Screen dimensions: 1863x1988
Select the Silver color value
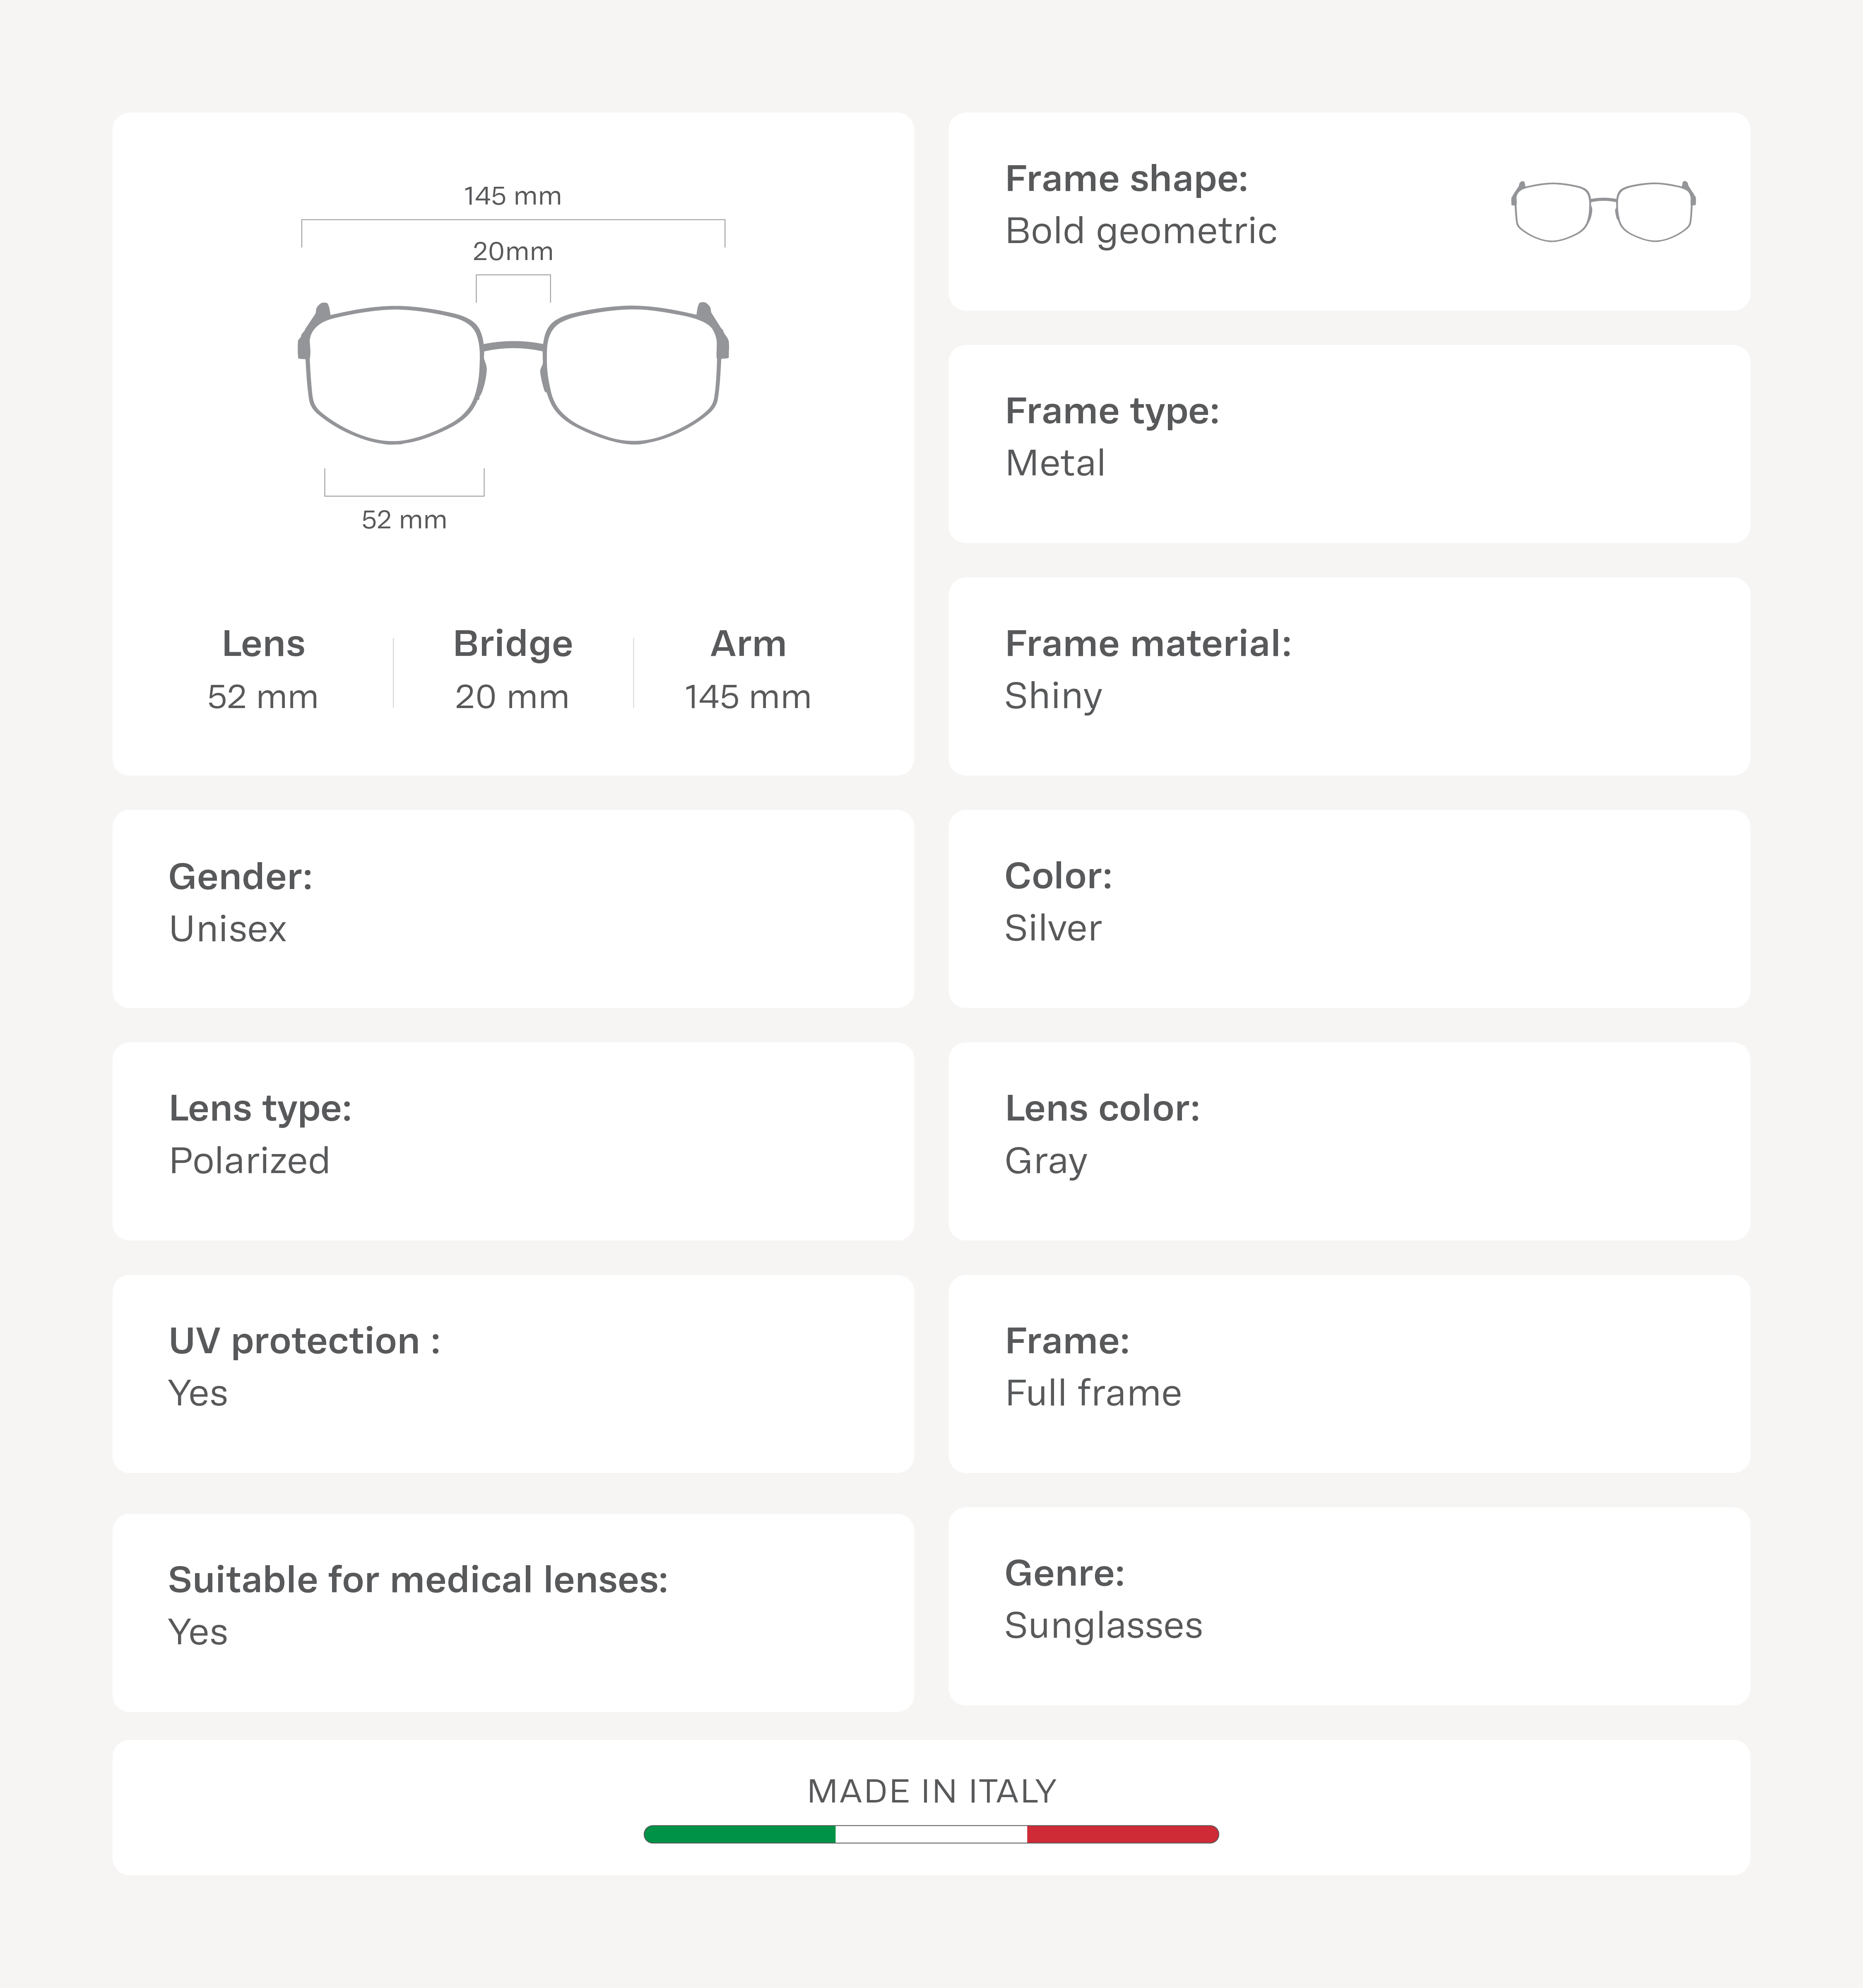click(1053, 928)
